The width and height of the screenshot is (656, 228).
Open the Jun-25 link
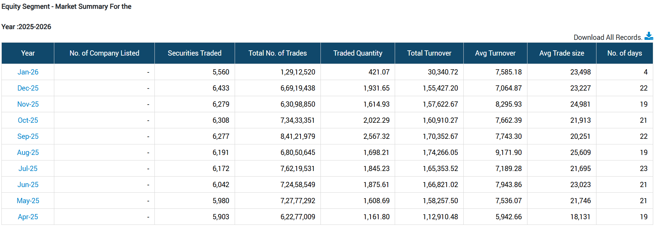pyautogui.click(x=28, y=185)
